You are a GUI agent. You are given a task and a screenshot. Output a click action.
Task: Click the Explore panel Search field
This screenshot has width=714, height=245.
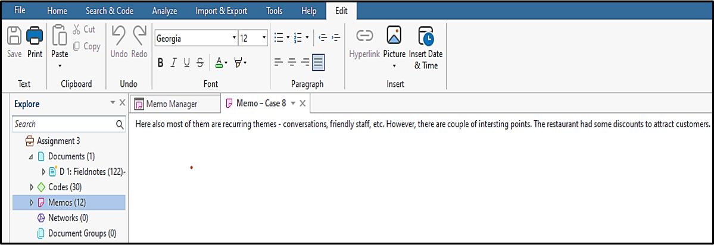[63, 124]
